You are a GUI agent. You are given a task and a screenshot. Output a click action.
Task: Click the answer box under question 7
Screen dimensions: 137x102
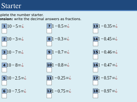click(x=49, y=31)
